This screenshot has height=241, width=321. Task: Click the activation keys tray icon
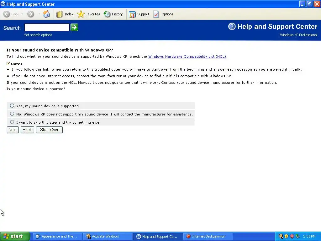coord(281,236)
